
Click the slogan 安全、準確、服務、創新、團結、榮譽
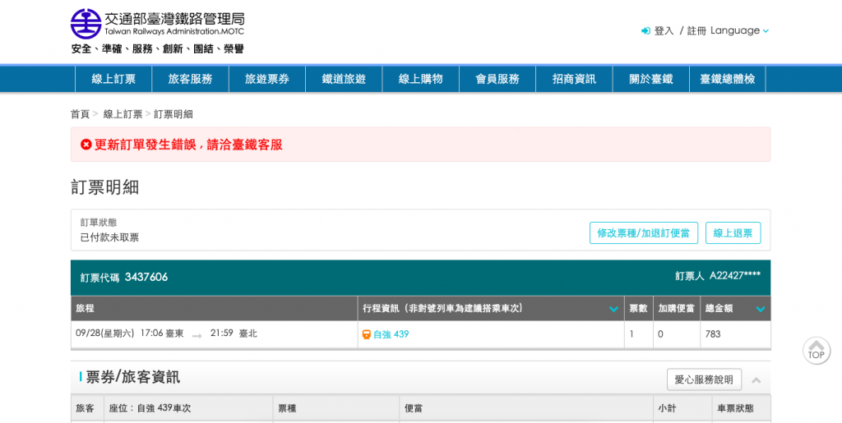(x=157, y=48)
